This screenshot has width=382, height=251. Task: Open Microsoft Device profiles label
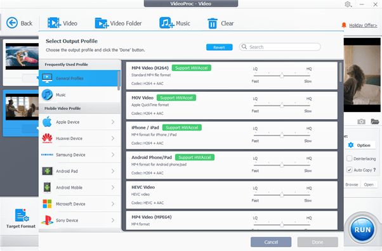(70, 204)
